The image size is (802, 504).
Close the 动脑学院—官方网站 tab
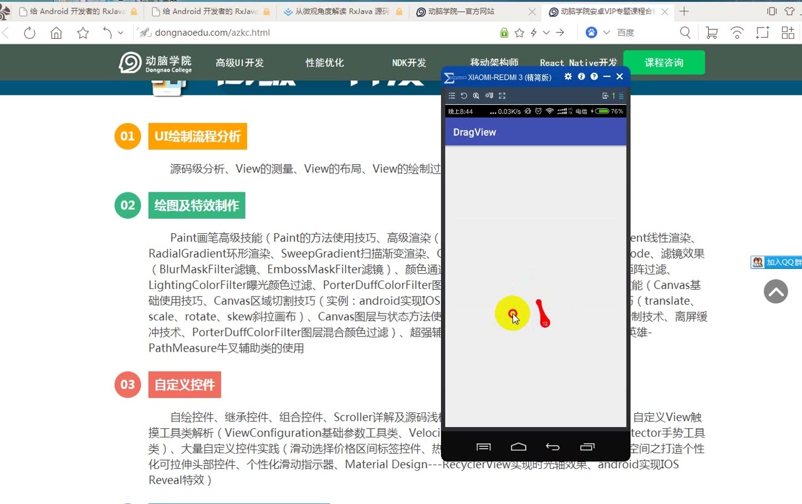tap(532, 11)
